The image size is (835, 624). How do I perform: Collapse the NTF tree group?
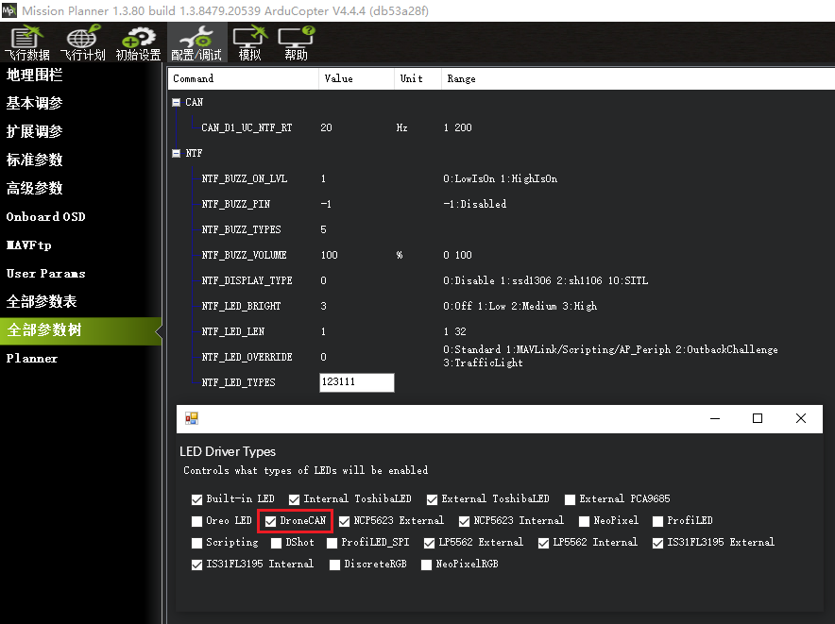click(x=177, y=153)
